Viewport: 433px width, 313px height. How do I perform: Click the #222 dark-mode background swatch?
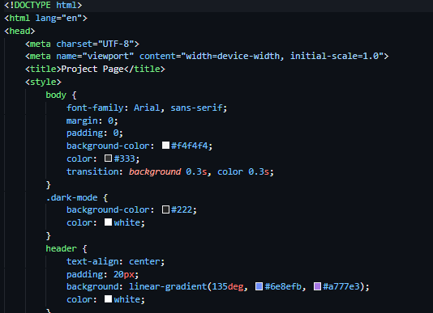click(x=165, y=209)
